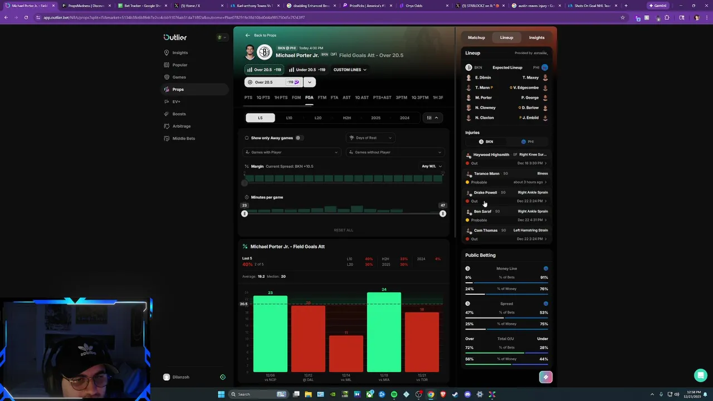The height and width of the screenshot is (401, 713).
Task: Click the Minutes per game right handle
Action: [x=443, y=214]
